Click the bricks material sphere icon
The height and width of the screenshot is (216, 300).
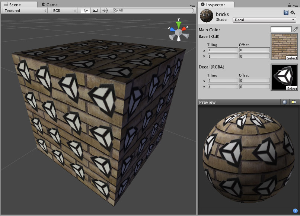(x=207, y=16)
